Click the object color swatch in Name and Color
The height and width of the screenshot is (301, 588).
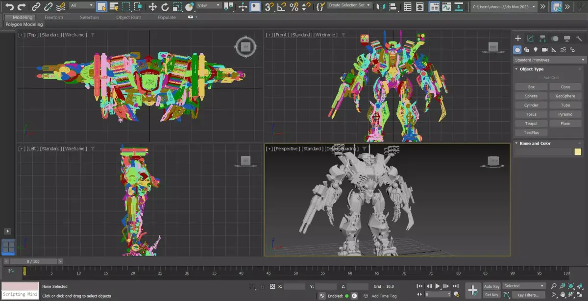578,152
